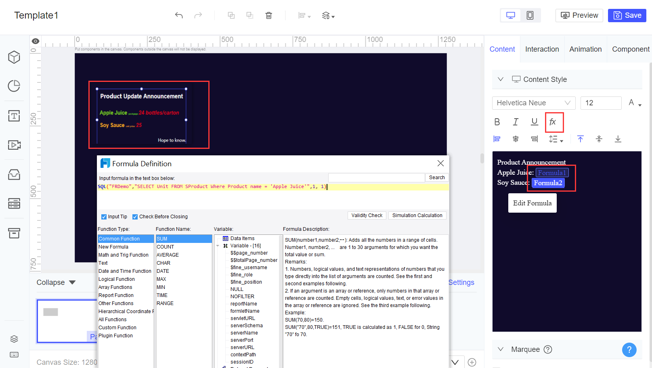Run Validity Check in Formula Definition dialog
652x368 pixels.
(x=367, y=215)
